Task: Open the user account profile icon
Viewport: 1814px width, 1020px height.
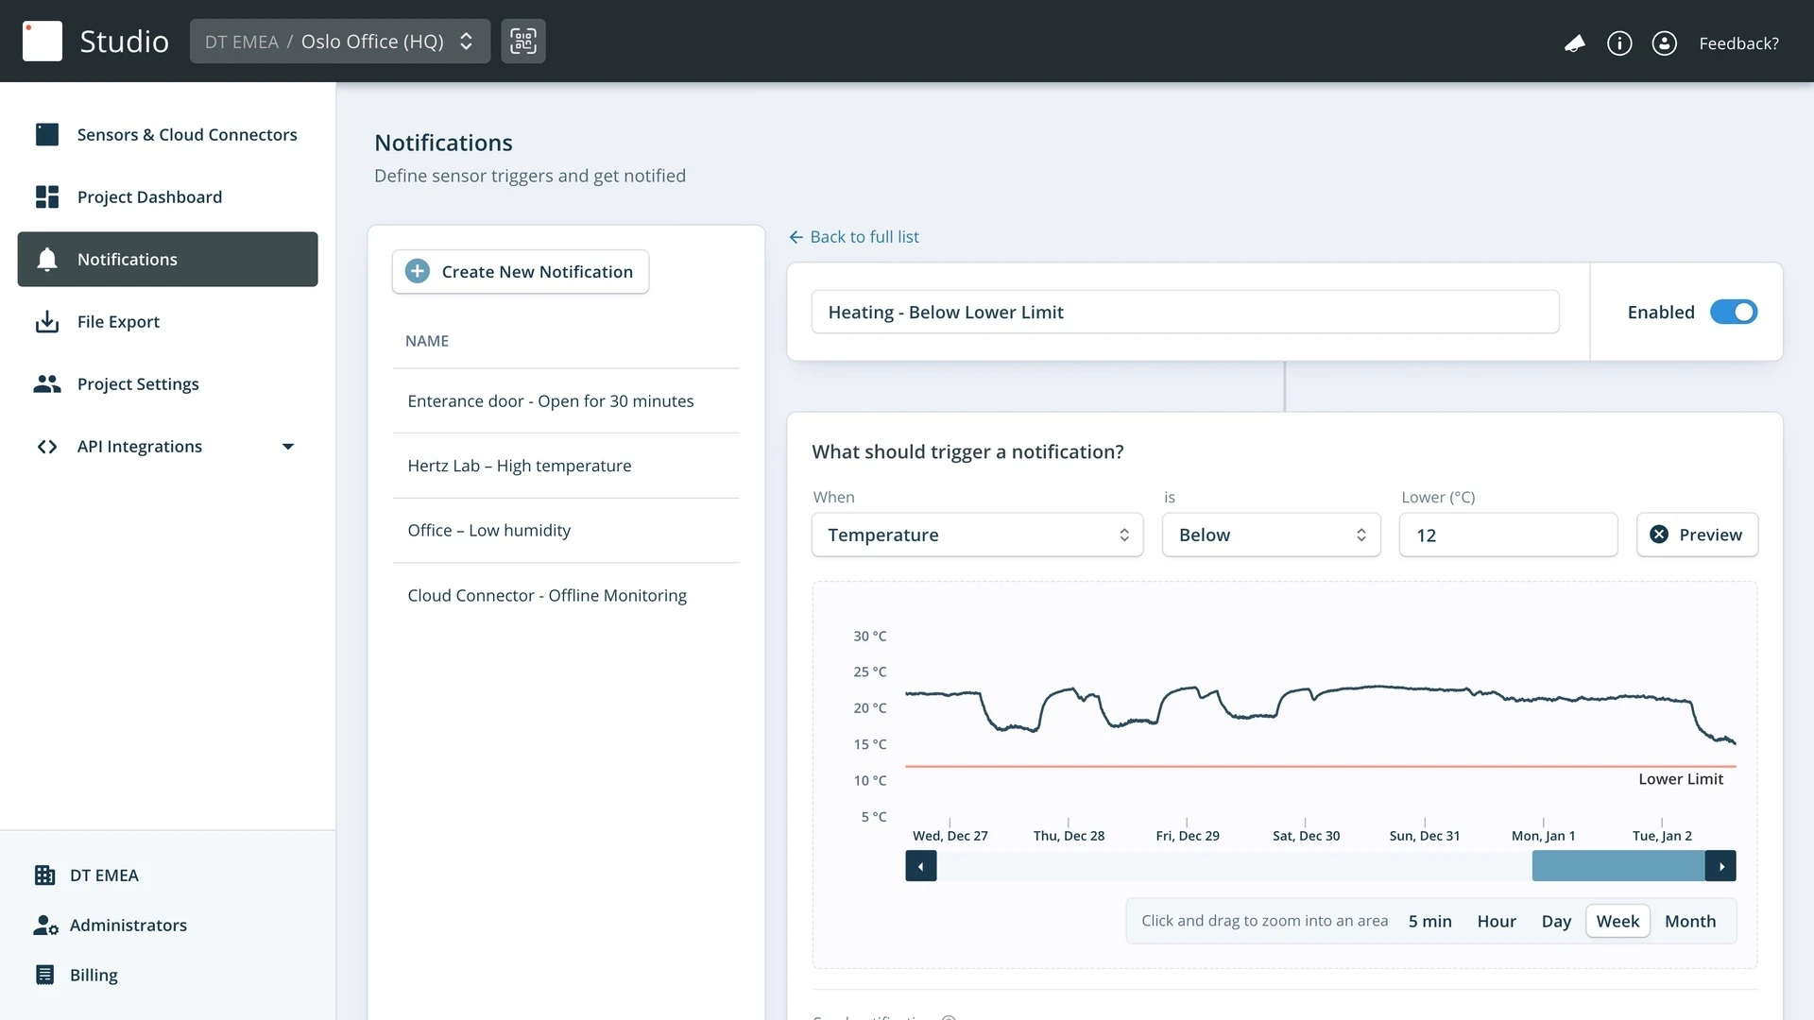Action: [x=1664, y=43]
